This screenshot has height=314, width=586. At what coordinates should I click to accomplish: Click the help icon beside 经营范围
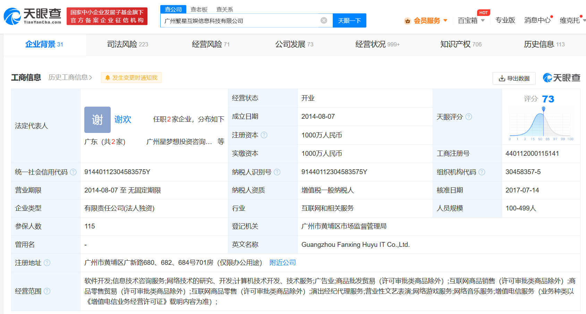coord(48,291)
